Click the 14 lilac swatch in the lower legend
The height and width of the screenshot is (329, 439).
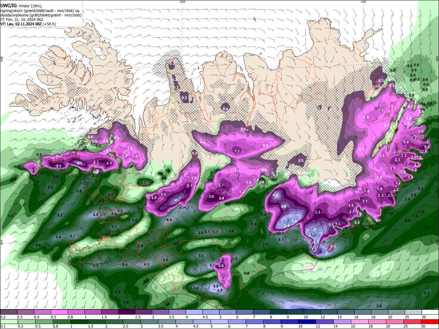coord(342,322)
